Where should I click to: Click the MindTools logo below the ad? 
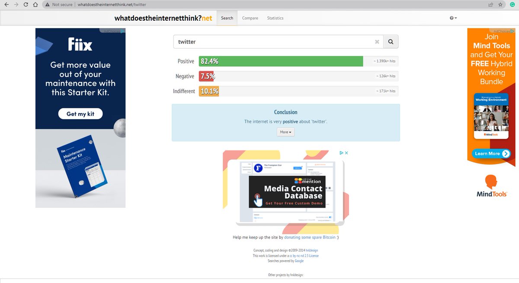tap(491, 186)
